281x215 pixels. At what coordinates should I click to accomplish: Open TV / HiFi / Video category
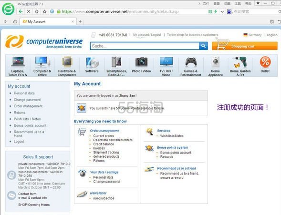166,66
